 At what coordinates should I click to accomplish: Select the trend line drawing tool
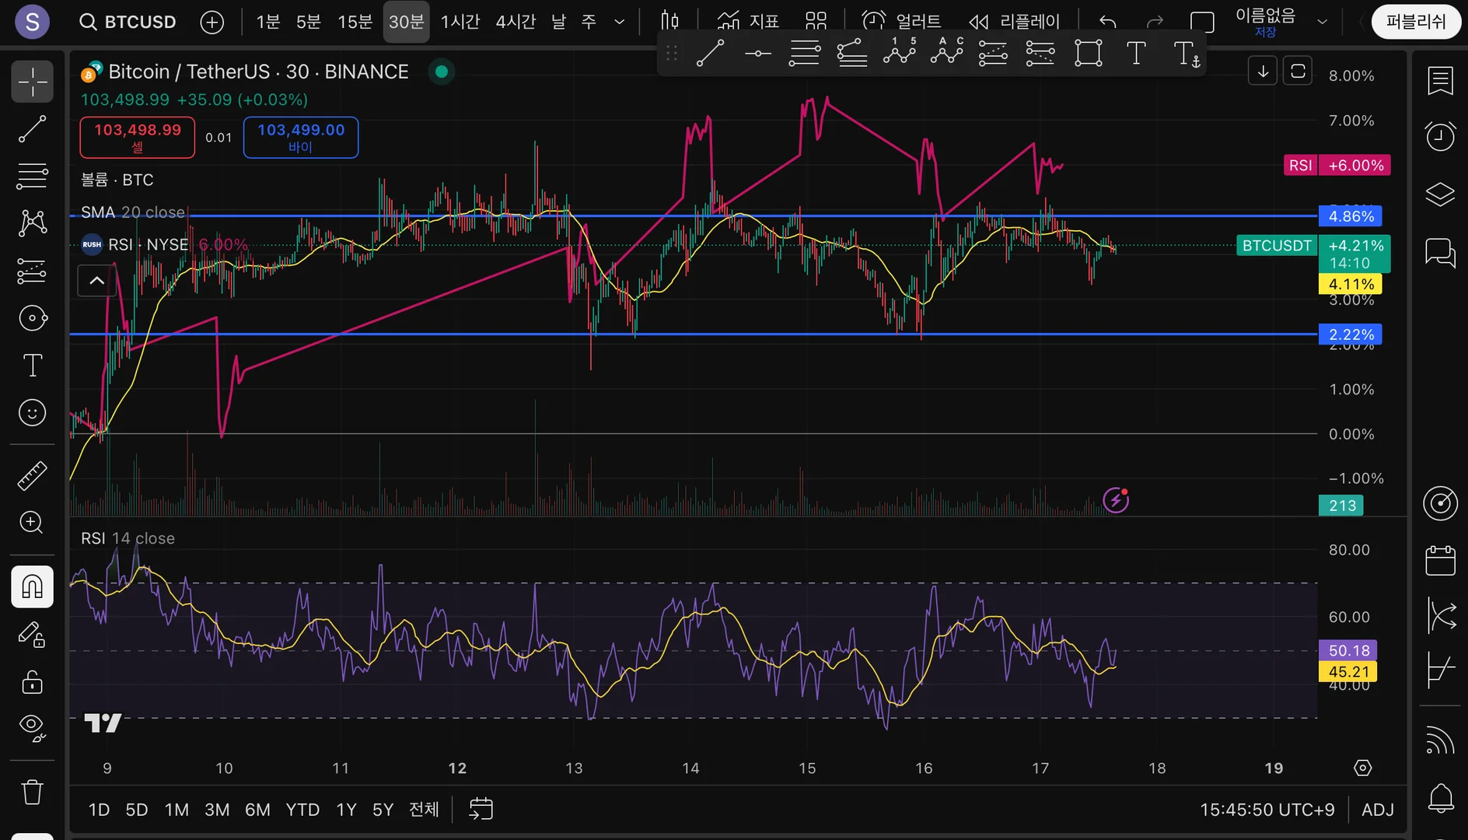pyautogui.click(x=32, y=129)
